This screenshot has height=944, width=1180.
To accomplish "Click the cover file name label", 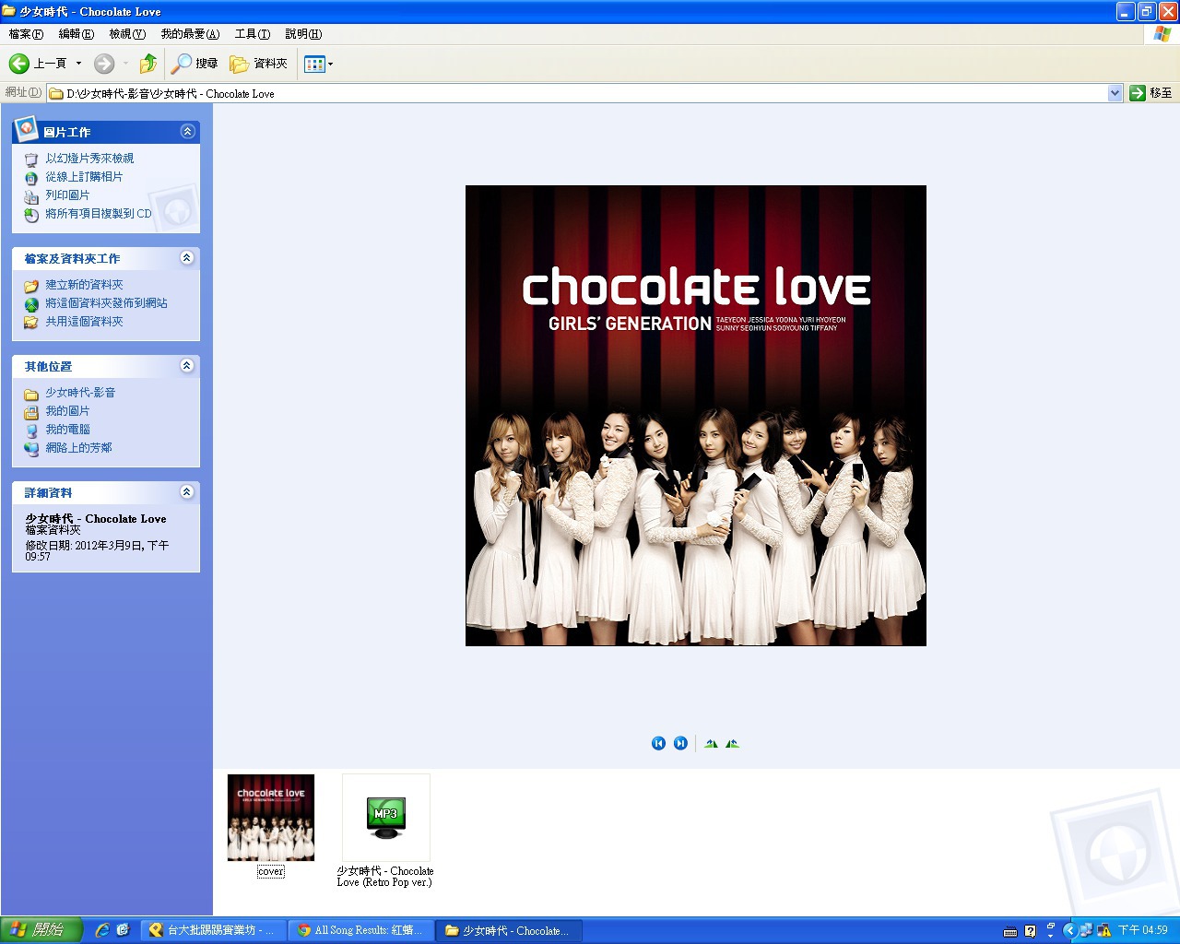I will tap(271, 871).
